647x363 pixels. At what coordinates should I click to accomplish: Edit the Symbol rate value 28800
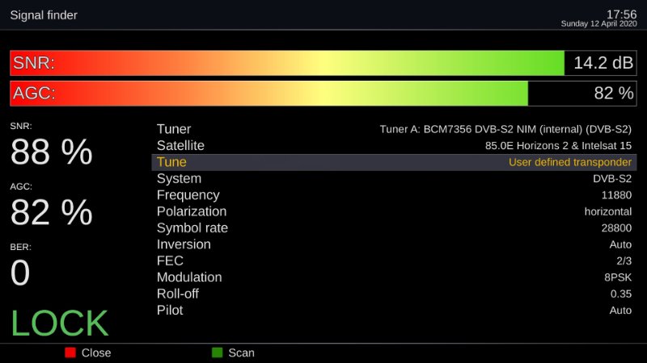616,228
